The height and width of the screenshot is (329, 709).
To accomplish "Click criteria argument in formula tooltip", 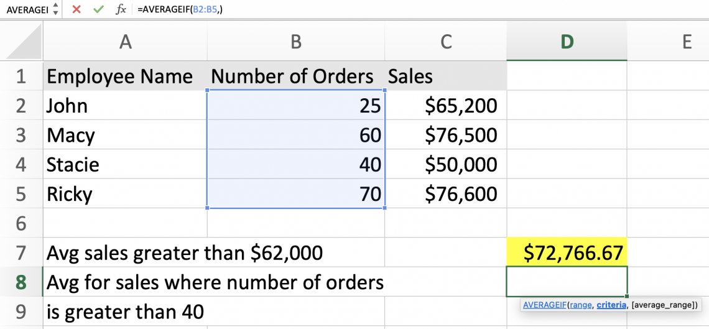I will [x=611, y=305].
